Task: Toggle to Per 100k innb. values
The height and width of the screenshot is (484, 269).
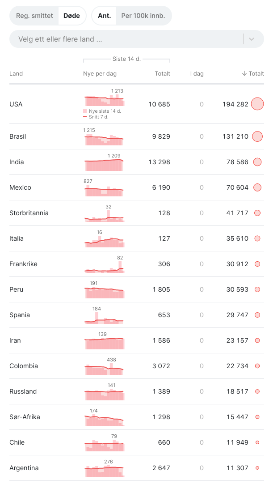Action: (x=143, y=16)
